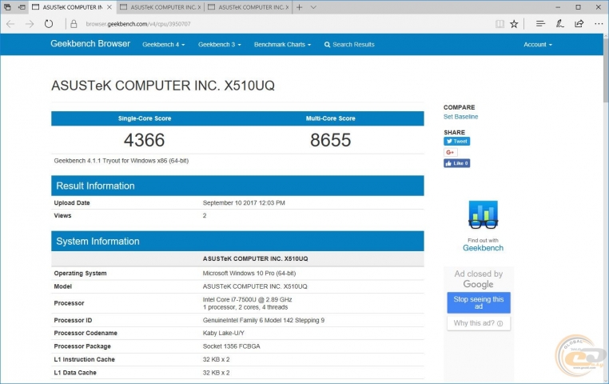
Task: Open reading view book icon
Action: tap(500, 24)
